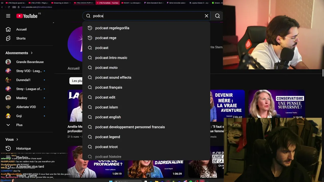Select suggestion podcast moto
The image size is (324, 182).
click(x=146, y=67)
